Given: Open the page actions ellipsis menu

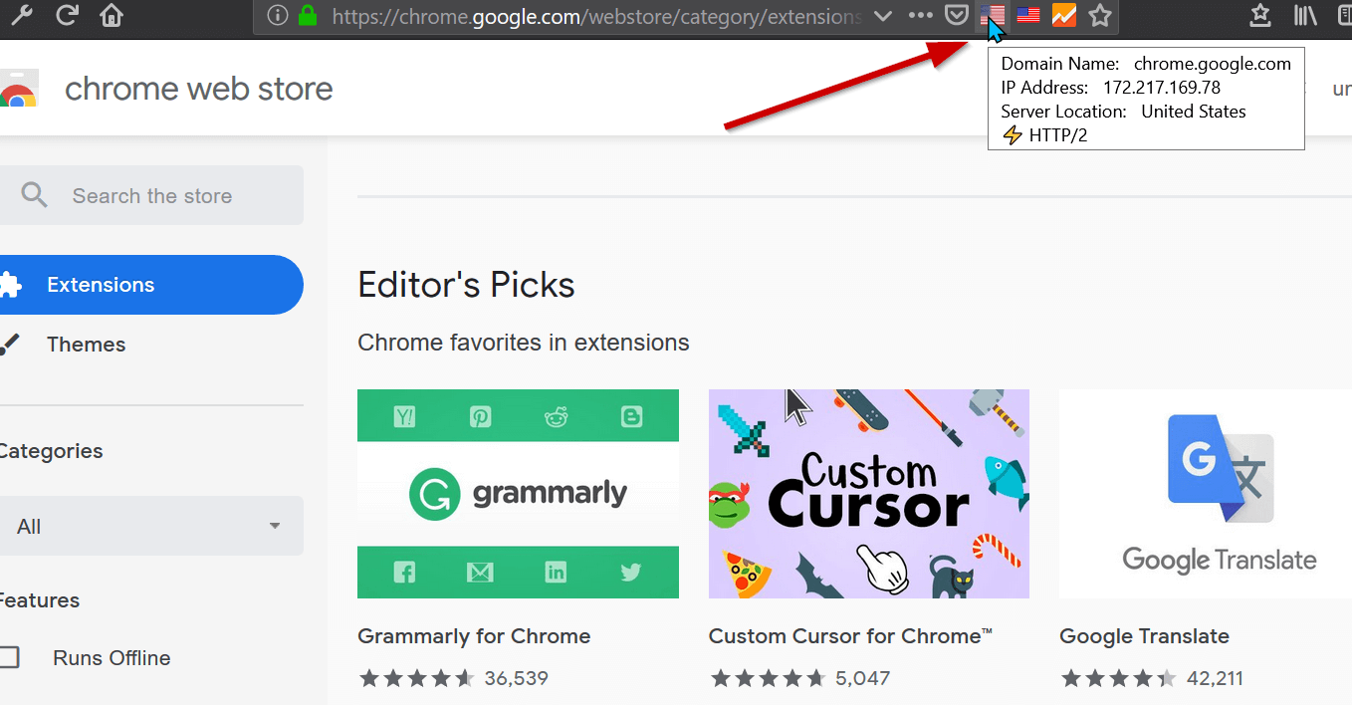Looking at the screenshot, I should tap(919, 16).
